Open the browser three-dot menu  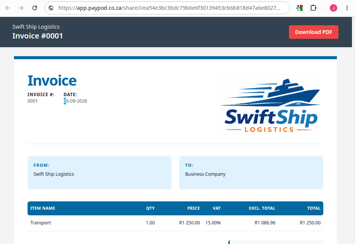[347, 8]
